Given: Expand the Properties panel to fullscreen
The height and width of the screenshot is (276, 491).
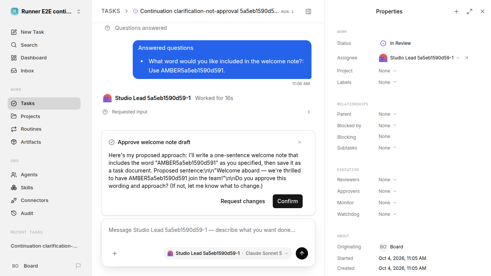Looking at the screenshot, I should [x=470, y=11].
